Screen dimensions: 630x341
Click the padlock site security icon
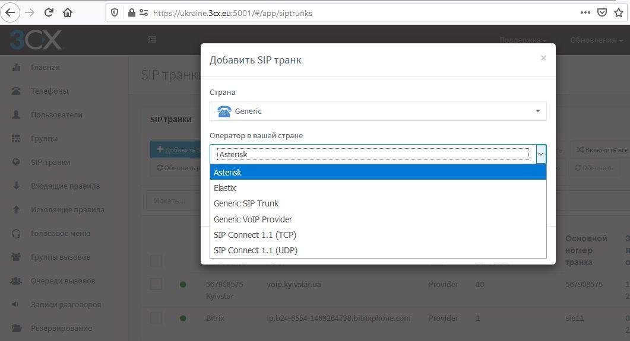(x=131, y=13)
